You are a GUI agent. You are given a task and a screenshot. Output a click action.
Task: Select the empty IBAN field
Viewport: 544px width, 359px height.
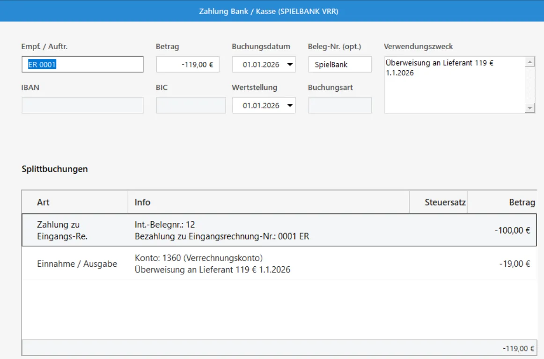[82, 105]
